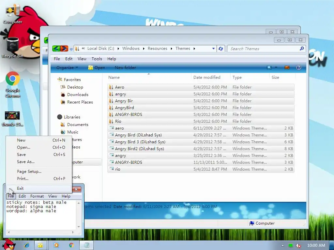Screen dimensions: 334x250
Task: Show hidden tray icons arrow
Action: point(282,245)
